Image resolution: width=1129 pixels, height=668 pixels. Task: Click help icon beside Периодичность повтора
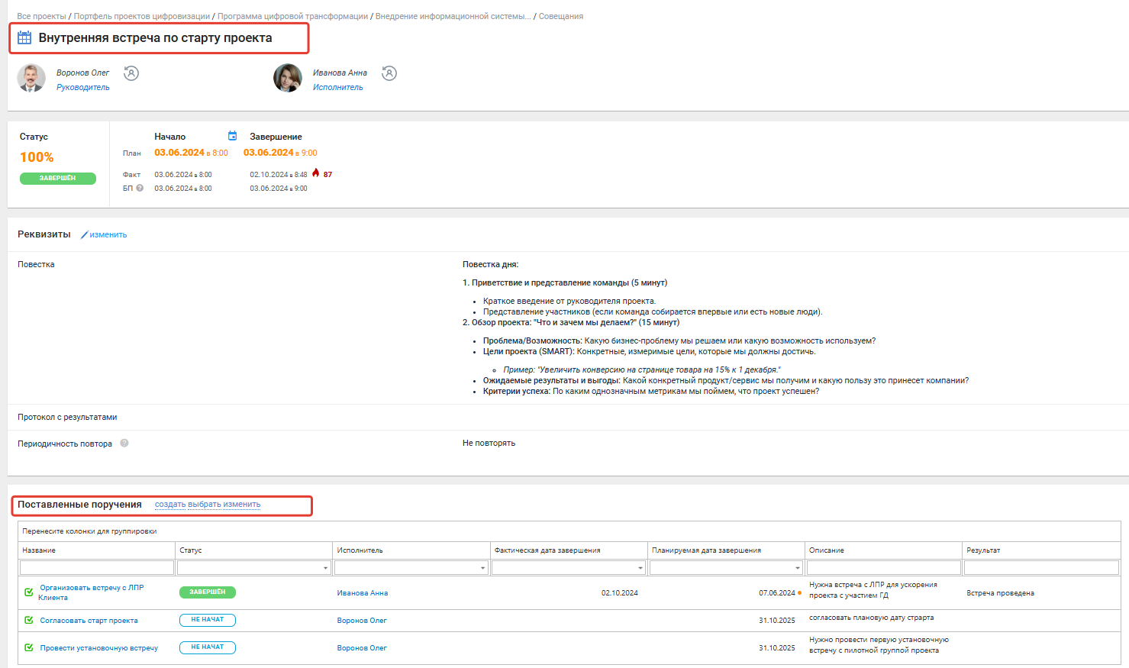pos(124,443)
